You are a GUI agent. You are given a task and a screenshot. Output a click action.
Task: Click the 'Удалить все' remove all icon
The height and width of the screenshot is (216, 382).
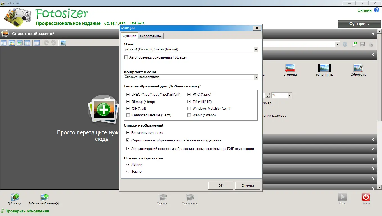[190, 199]
